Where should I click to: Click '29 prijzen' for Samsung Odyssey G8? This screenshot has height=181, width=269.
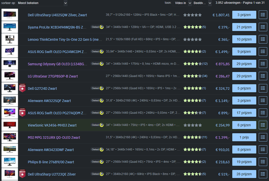pos(244,64)
